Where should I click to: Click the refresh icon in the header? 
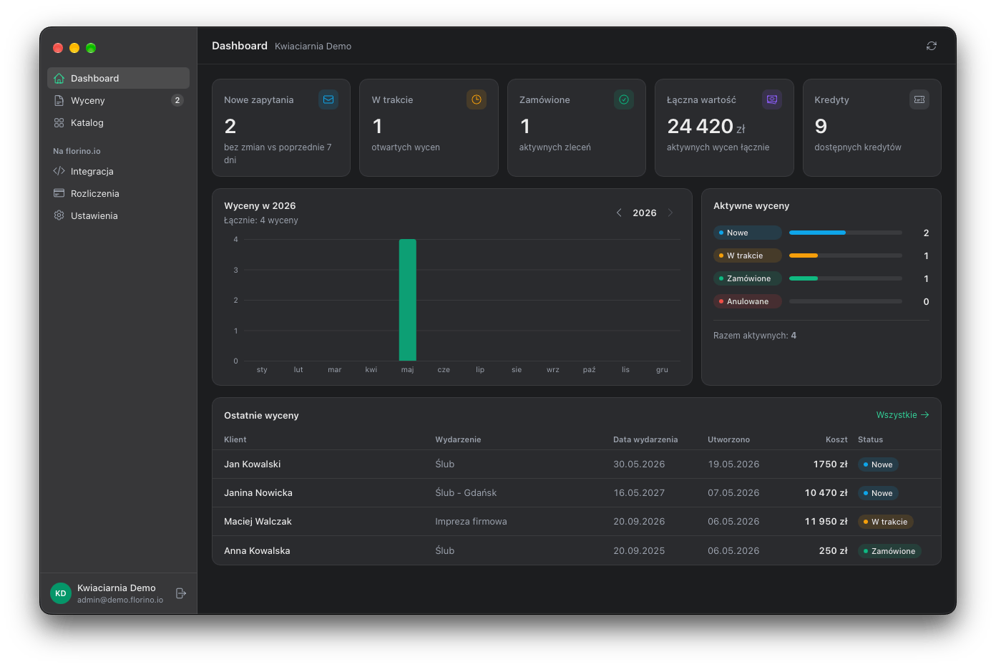point(931,46)
